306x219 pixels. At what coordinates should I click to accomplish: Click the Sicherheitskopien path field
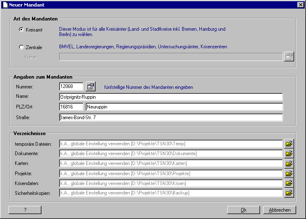tap(171, 193)
